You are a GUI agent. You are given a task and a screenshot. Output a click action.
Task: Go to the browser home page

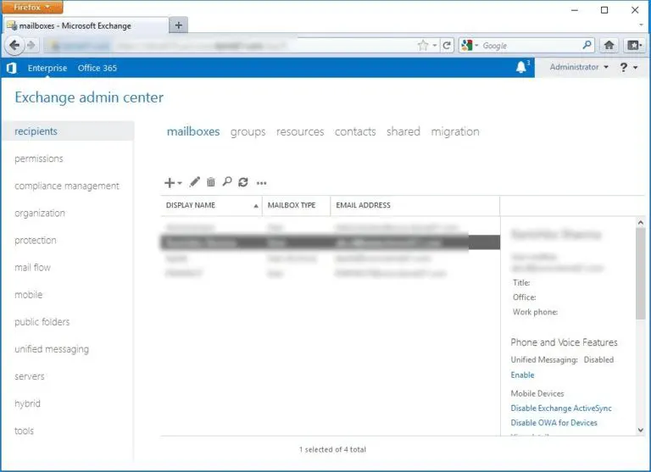(x=609, y=45)
